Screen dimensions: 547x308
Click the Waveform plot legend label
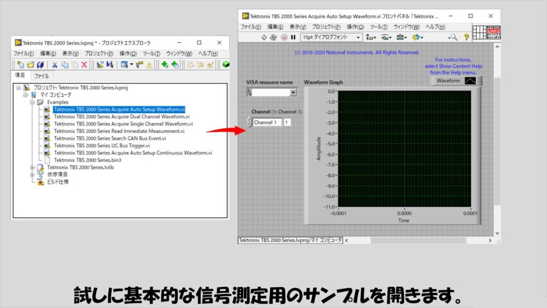coord(448,81)
